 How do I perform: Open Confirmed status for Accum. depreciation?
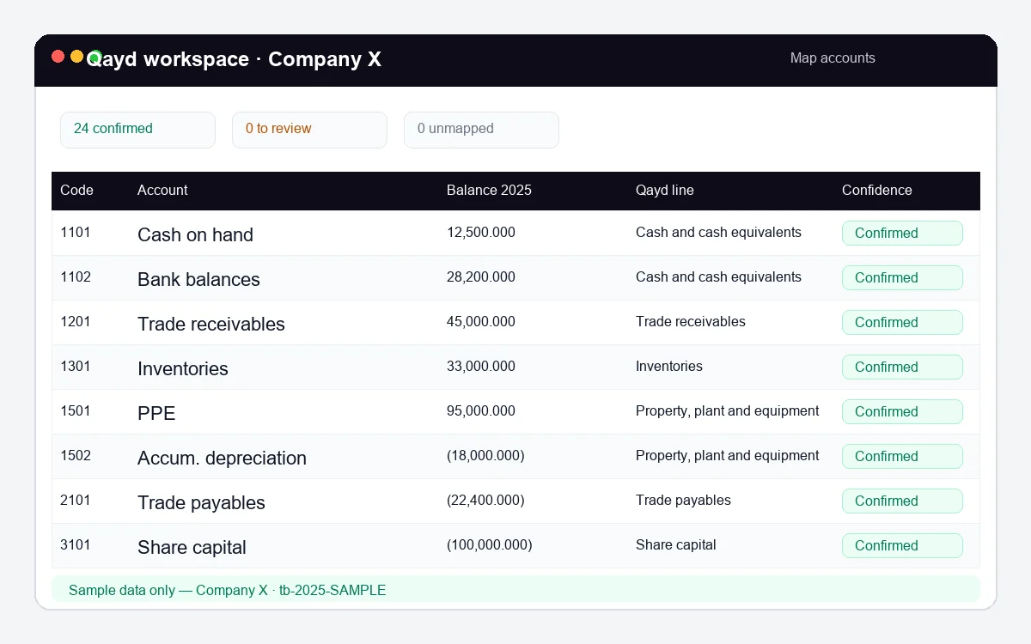(902, 456)
